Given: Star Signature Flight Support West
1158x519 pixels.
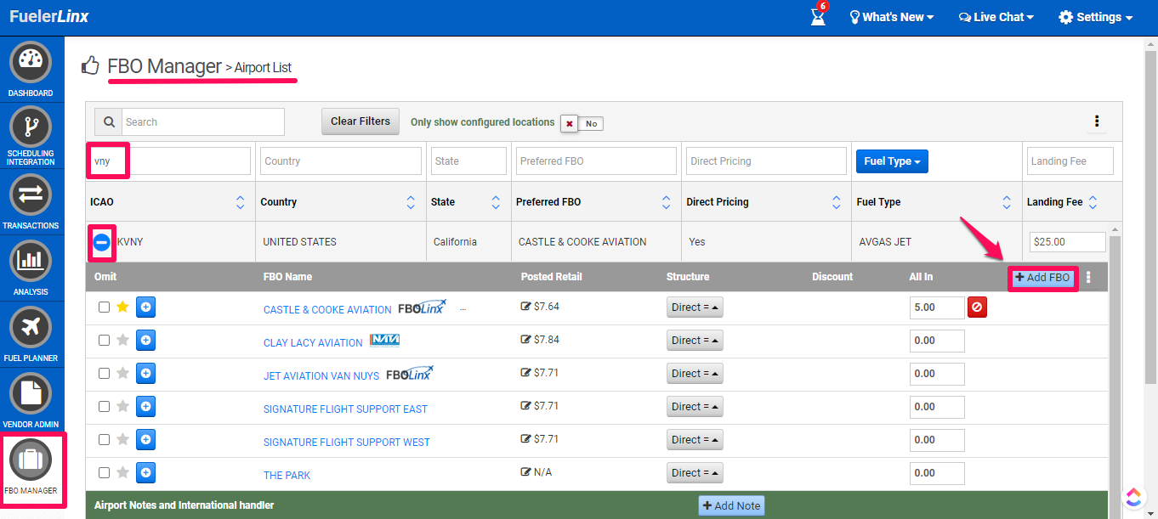Looking at the screenshot, I should pyautogui.click(x=123, y=439).
